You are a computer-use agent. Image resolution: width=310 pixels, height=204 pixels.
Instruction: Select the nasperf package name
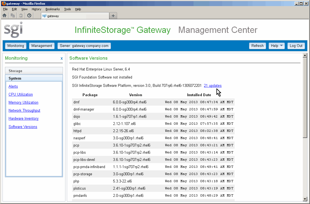pos(79,138)
